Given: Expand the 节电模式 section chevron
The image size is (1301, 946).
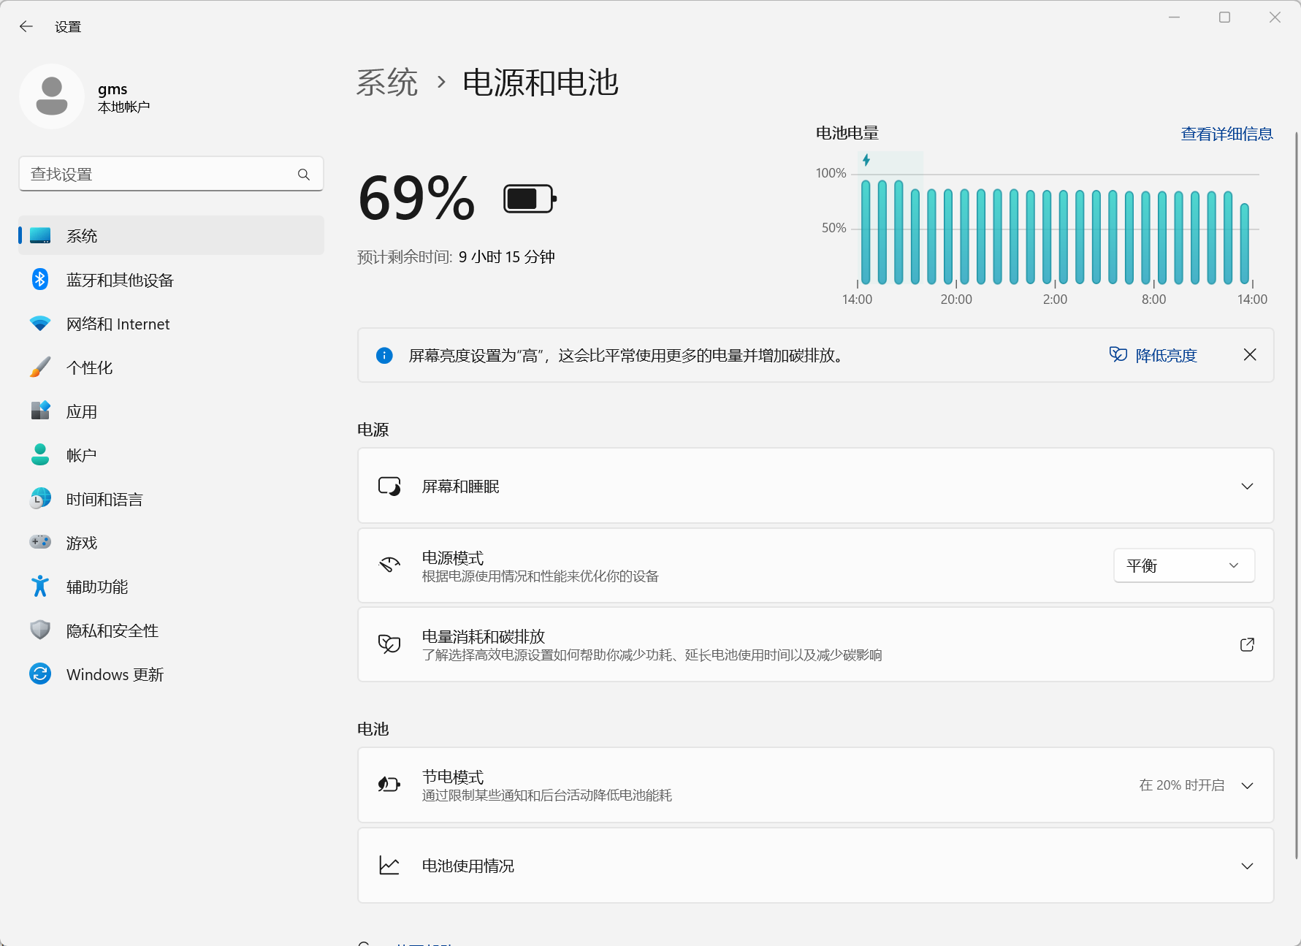Looking at the screenshot, I should click(x=1247, y=785).
